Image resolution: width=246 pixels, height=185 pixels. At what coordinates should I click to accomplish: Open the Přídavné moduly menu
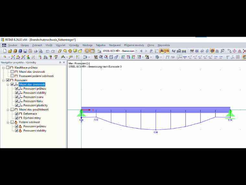(x=134, y=45)
